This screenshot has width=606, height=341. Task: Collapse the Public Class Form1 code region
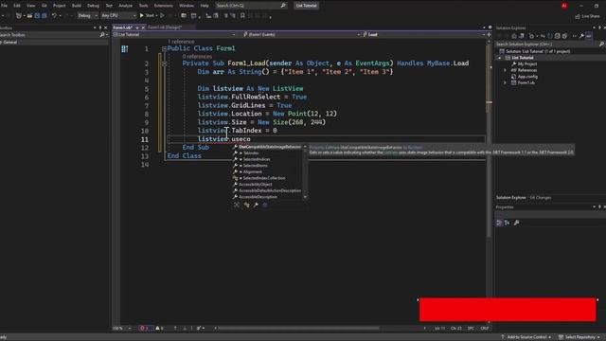164,48
